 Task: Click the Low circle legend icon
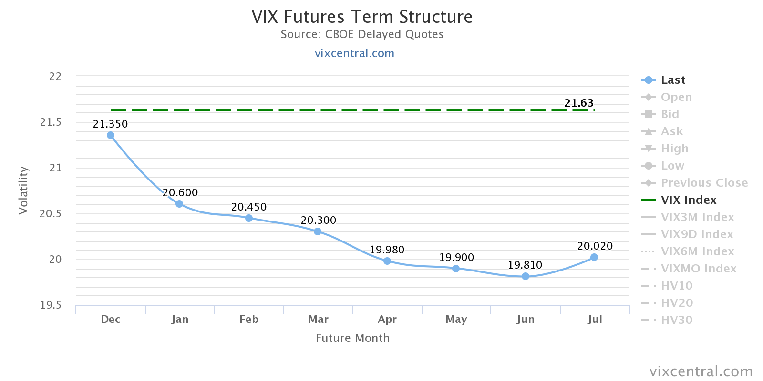pyautogui.click(x=649, y=166)
